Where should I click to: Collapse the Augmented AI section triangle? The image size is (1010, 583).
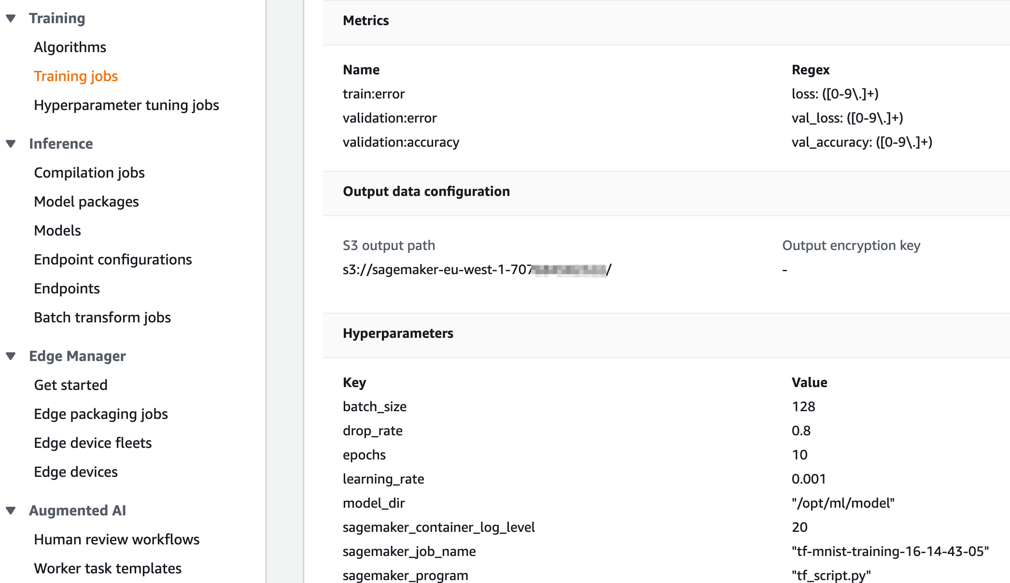click(11, 511)
